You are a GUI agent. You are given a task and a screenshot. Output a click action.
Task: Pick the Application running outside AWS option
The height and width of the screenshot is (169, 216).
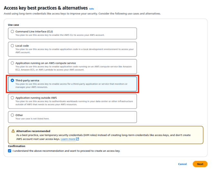(x=12, y=98)
